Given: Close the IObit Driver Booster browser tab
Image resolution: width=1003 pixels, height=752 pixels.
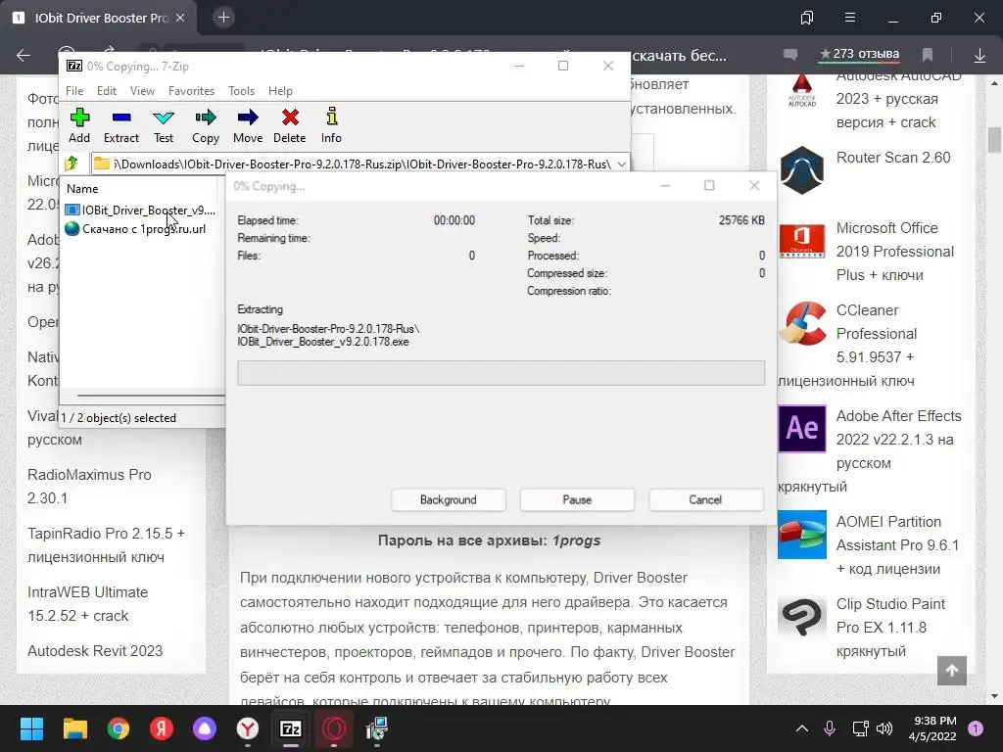Looking at the screenshot, I should (x=180, y=18).
